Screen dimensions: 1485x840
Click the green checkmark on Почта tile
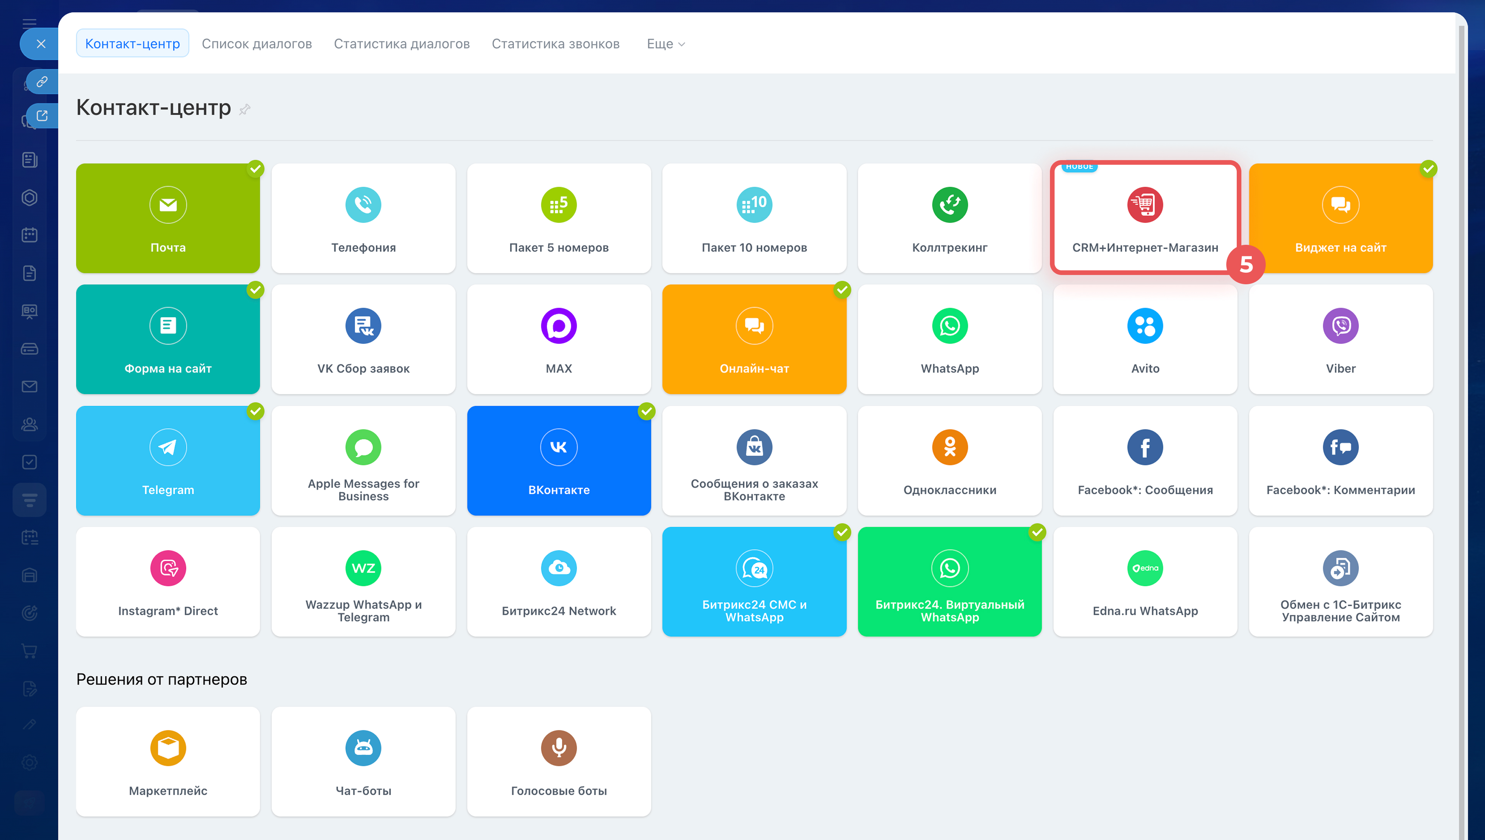(x=256, y=169)
